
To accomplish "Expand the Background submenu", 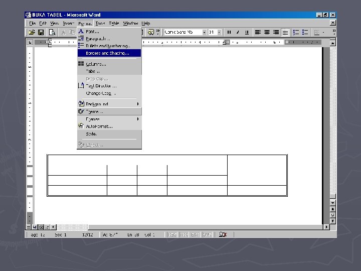I will 109,104.
